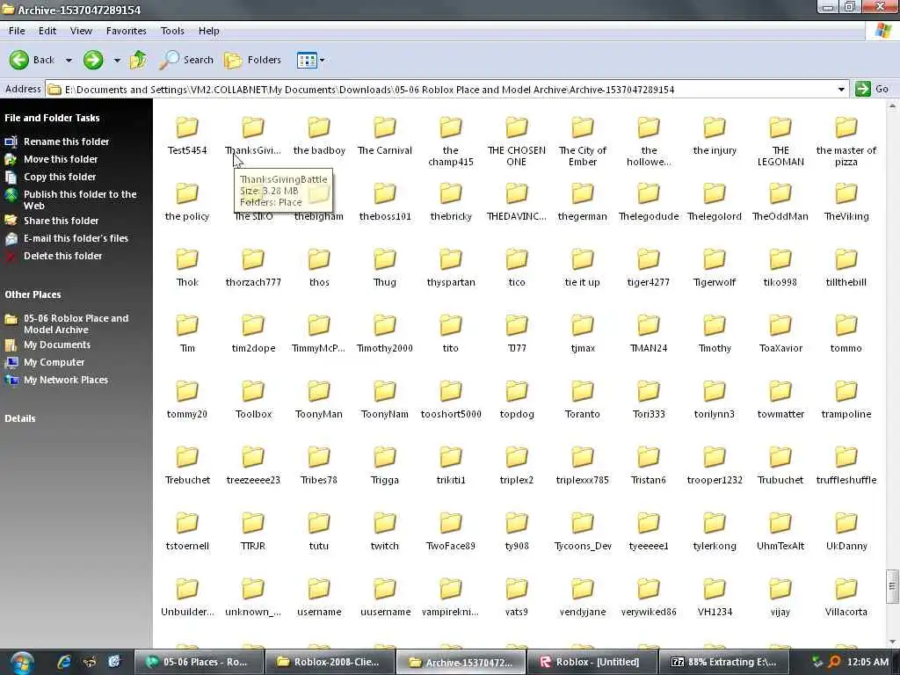Image resolution: width=900 pixels, height=675 pixels.
Task: Select the Trebuchet folder icon
Action: (187, 457)
